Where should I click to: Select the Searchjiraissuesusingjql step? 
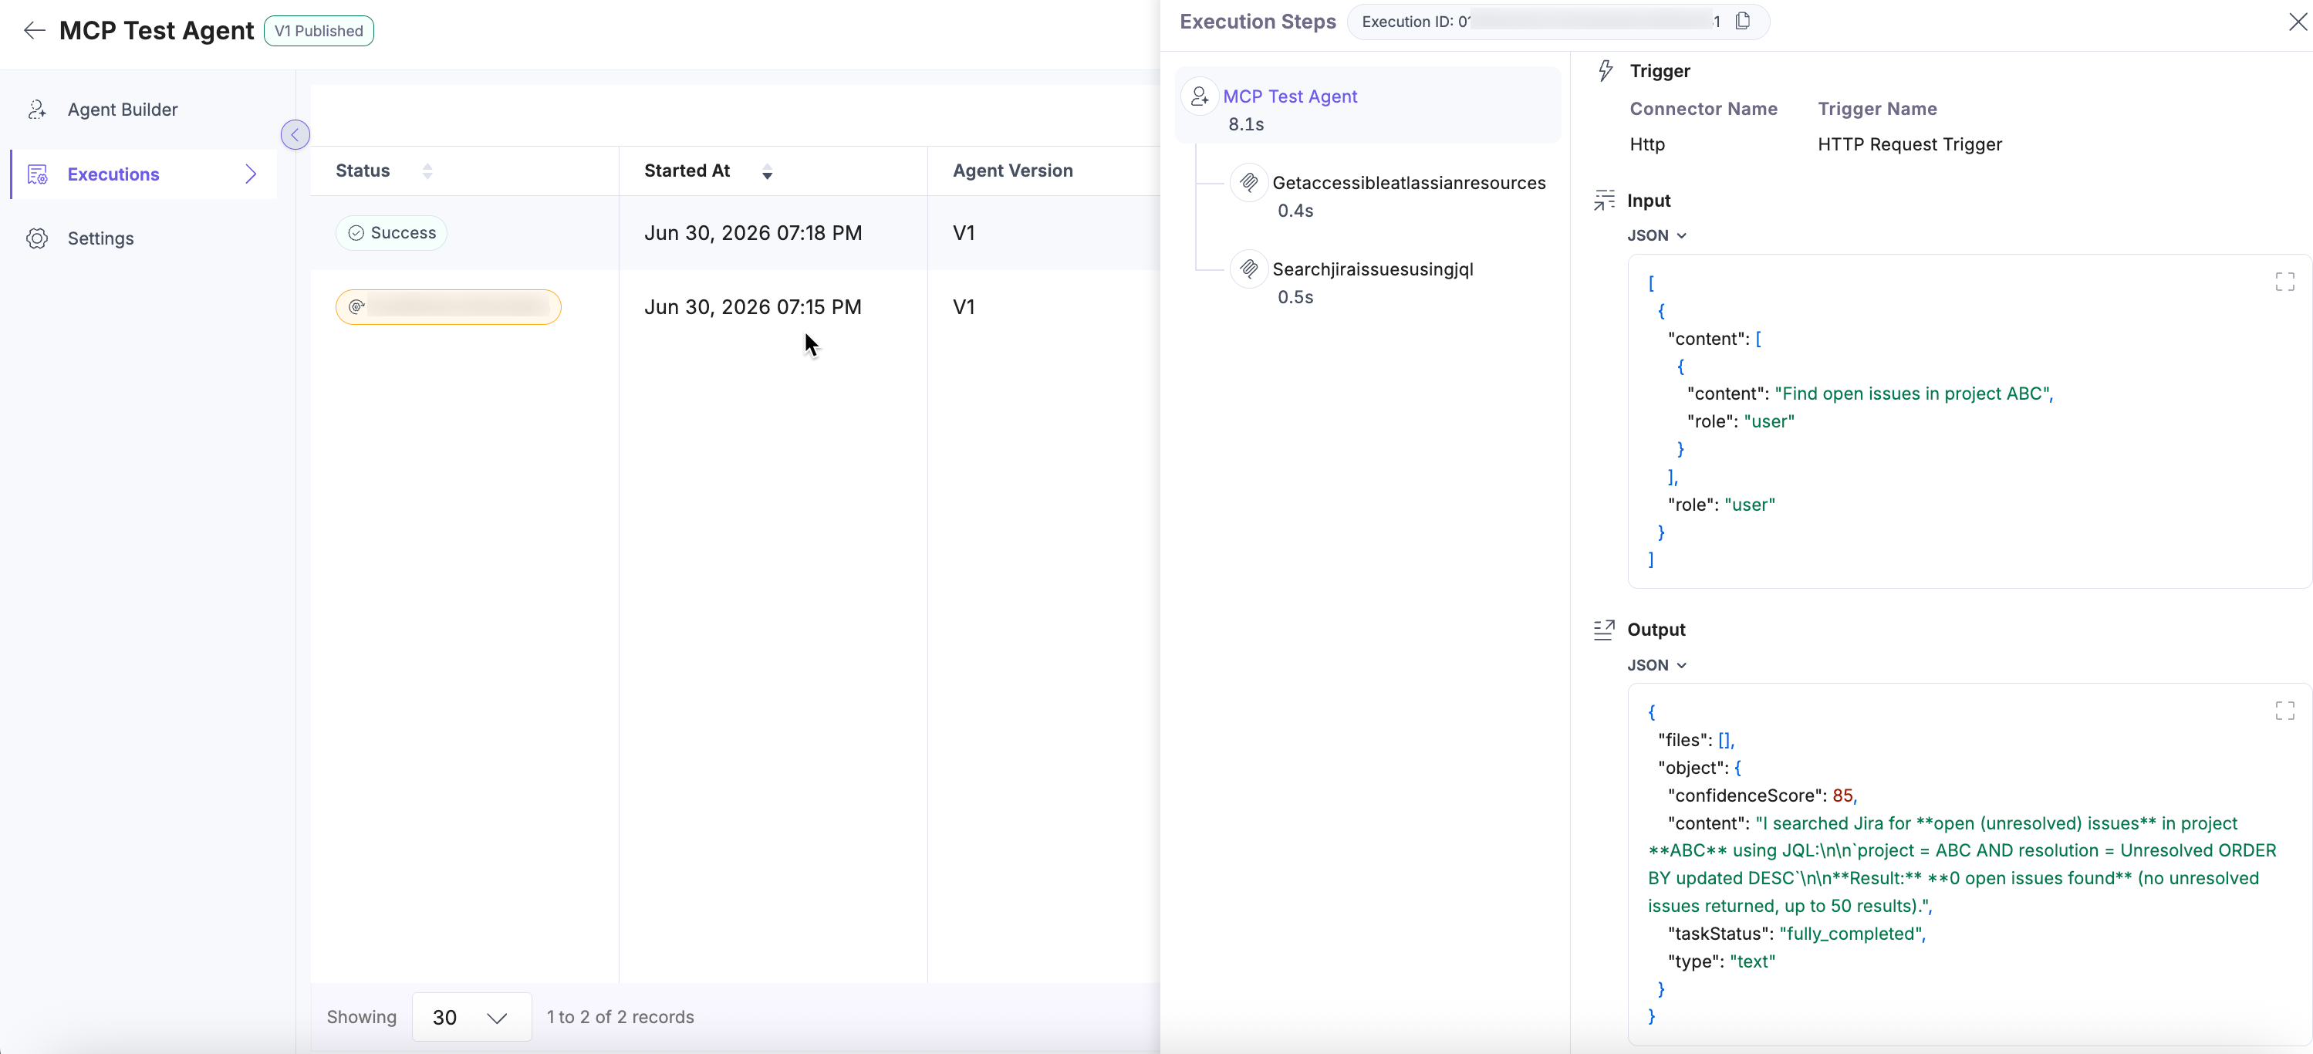click(1373, 269)
